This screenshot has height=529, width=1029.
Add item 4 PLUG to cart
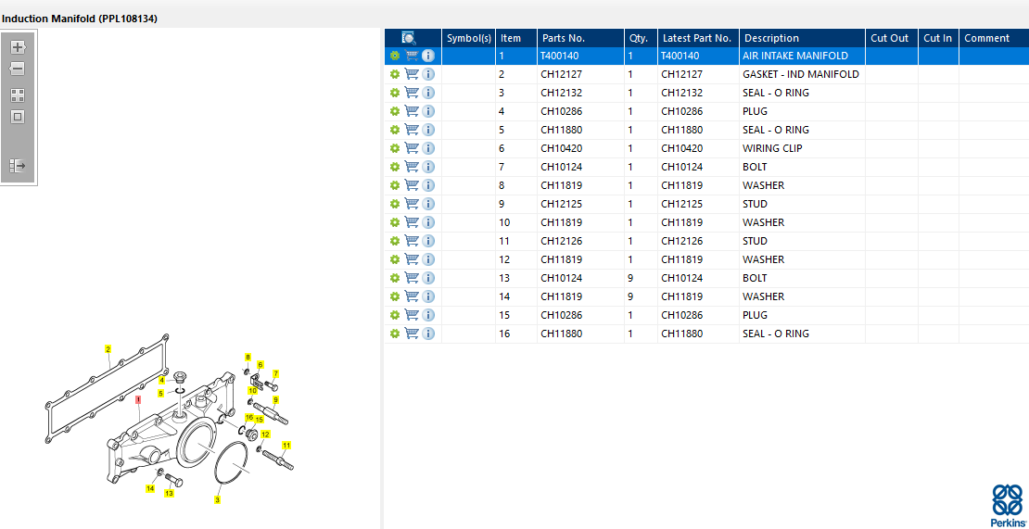pos(412,111)
